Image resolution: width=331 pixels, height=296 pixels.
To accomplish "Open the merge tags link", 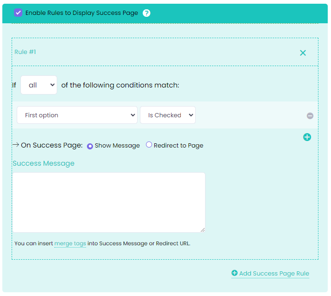I will click(70, 243).
